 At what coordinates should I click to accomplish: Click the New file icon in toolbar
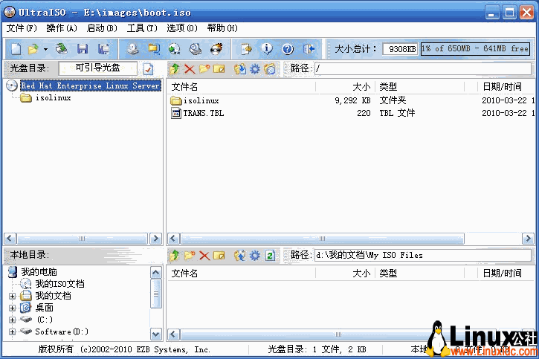16,49
